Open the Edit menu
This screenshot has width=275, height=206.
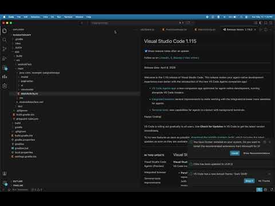click(x=26, y=17)
